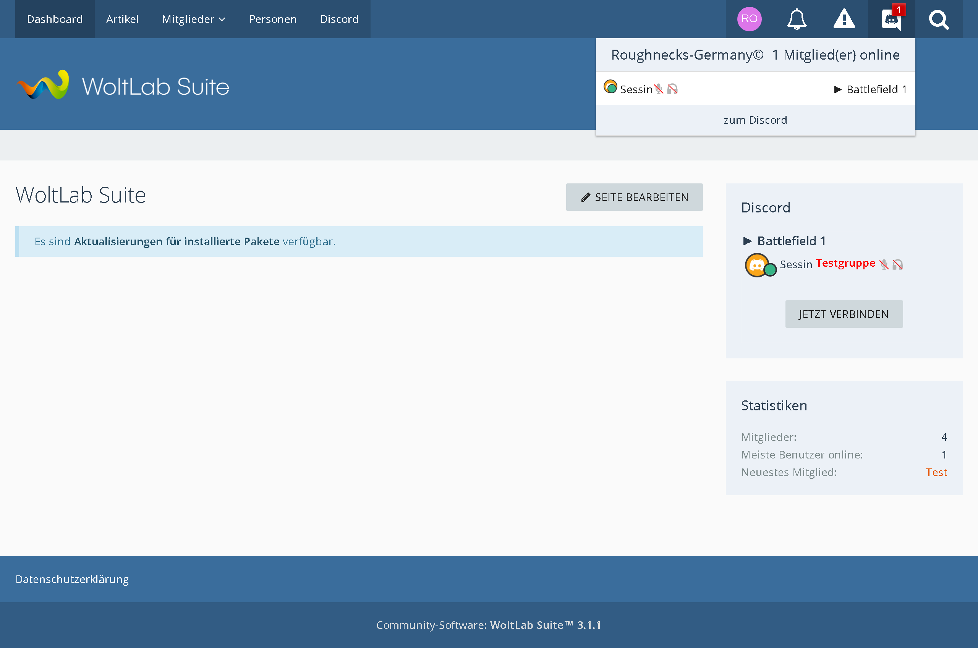The image size is (978, 648).
Task: Click Sessin's deafened headset icon in popup
Action: pyautogui.click(x=672, y=89)
